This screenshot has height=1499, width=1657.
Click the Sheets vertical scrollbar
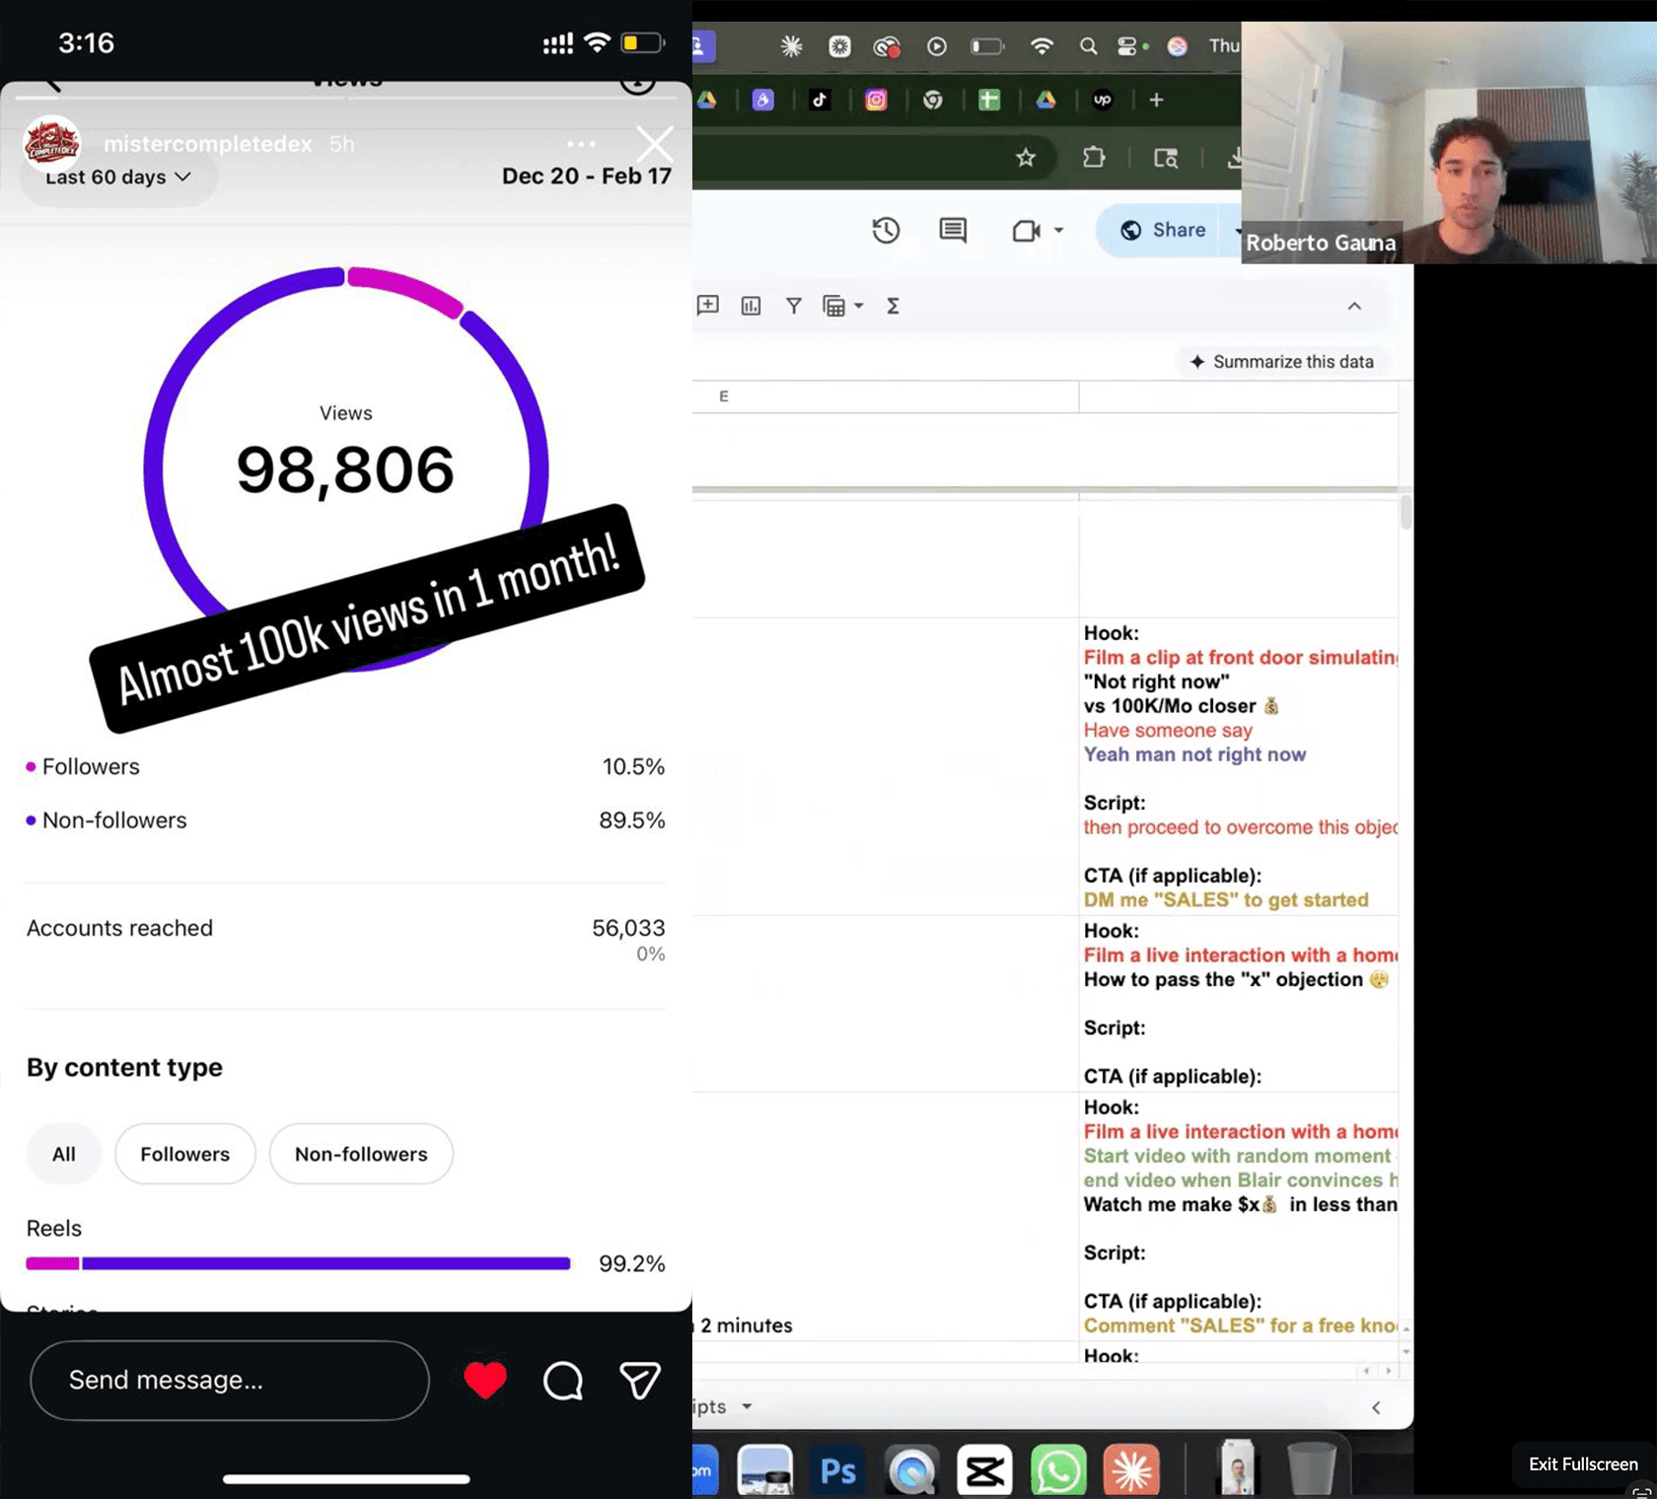[x=1405, y=513]
